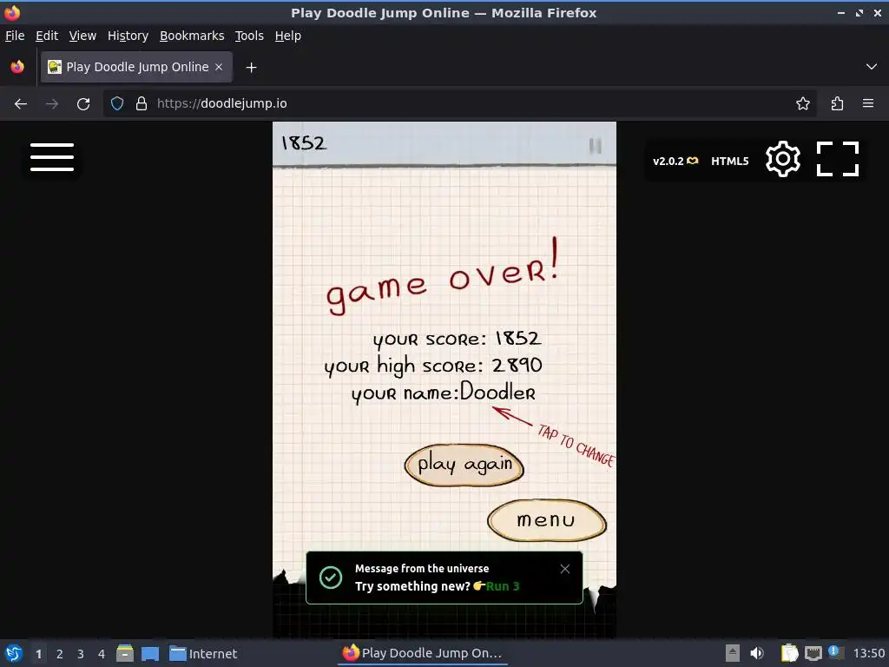
Task: Go back to the previous page
Action: [21, 104]
